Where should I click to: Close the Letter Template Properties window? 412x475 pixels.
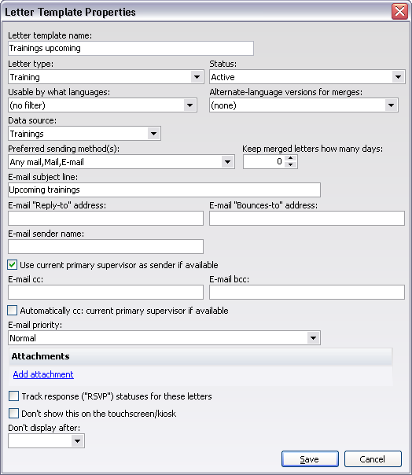(399, 12)
